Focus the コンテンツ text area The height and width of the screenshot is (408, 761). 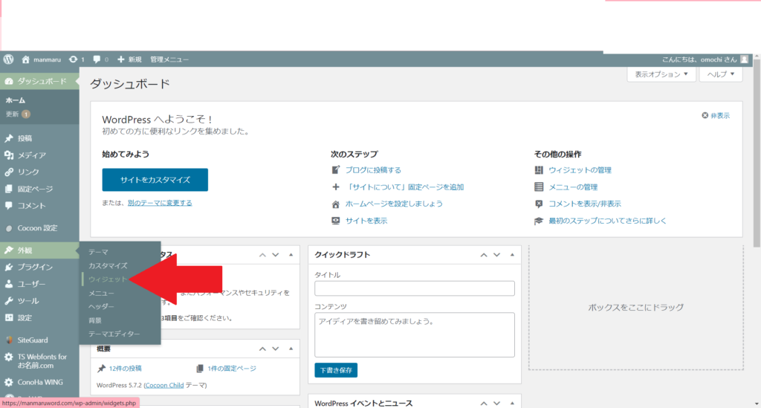coord(415,334)
